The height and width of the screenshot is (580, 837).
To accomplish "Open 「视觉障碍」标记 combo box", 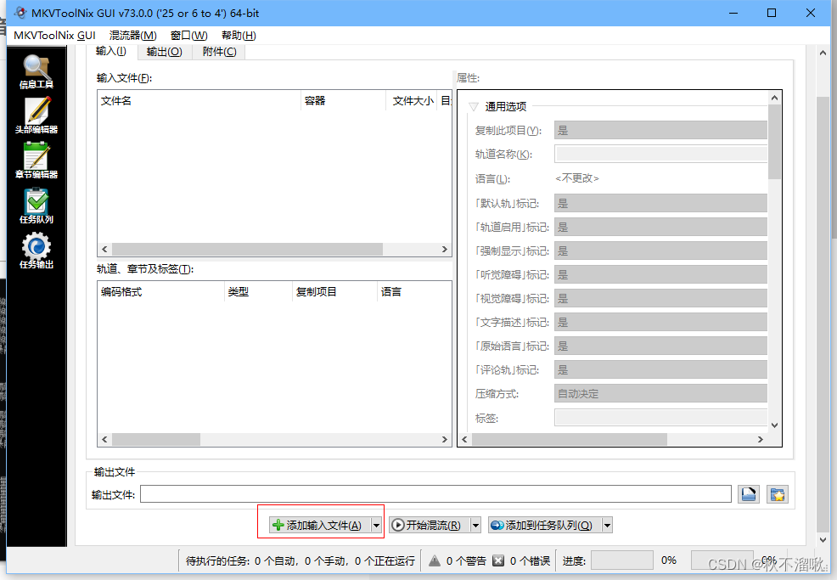I will [x=660, y=298].
